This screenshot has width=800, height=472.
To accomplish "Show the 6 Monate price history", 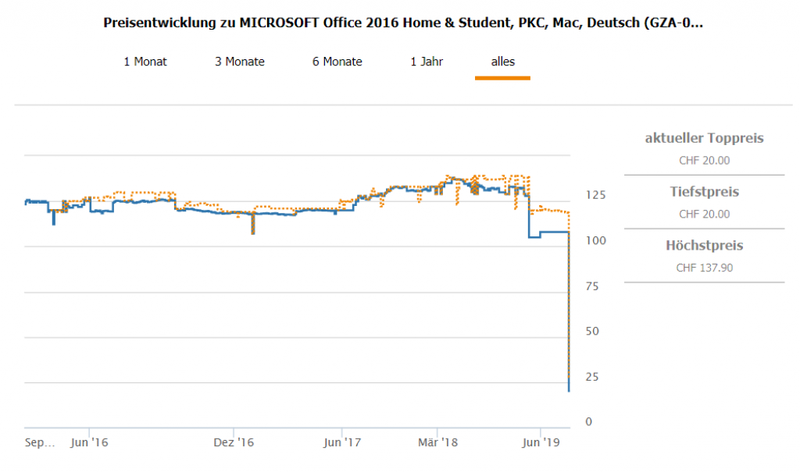I will [x=337, y=62].
